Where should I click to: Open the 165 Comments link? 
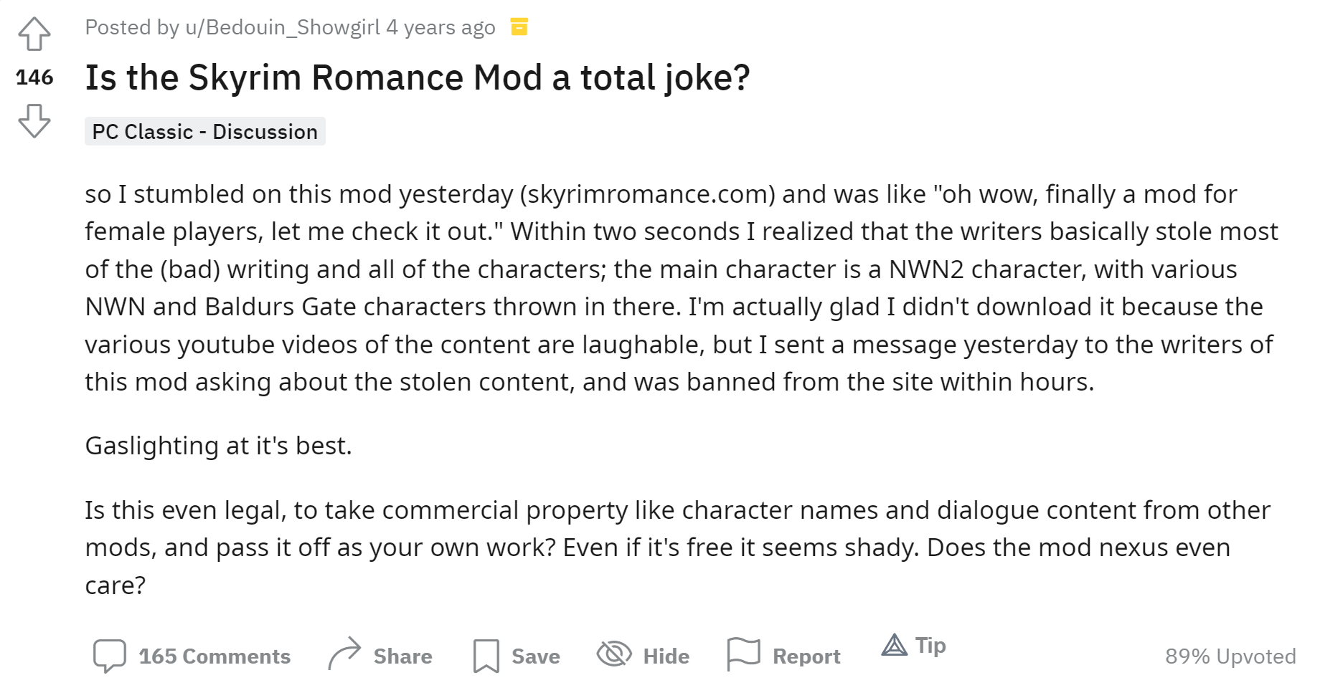point(214,656)
